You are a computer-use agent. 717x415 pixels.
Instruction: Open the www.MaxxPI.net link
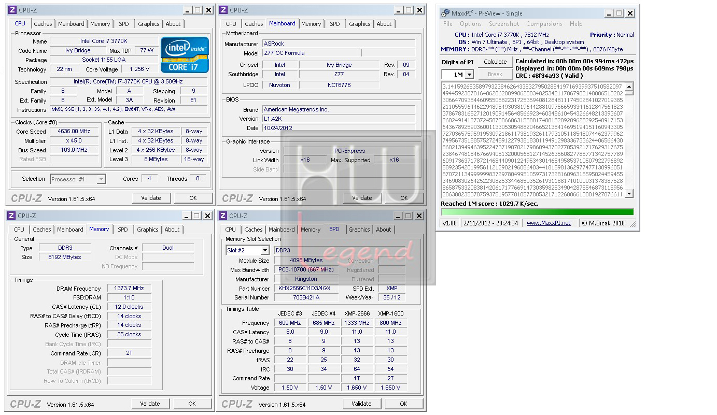tap(549, 223)
